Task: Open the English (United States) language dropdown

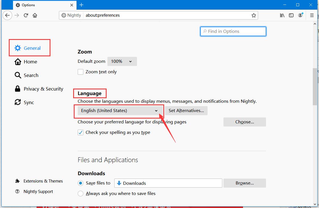Action: pyautogui.click(x=120, y=110)
